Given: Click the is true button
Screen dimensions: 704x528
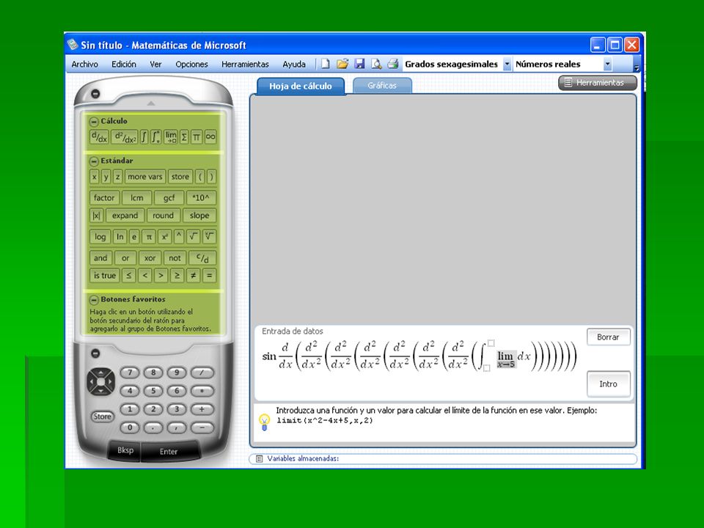Looking at the screenshot, I should coord(105,276).
